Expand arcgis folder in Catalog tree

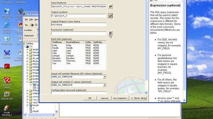pyautogui.click(x=27, y=50)
